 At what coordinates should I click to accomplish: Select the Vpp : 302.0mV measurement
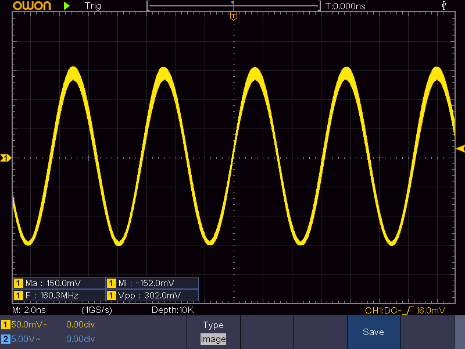[152, 295]
